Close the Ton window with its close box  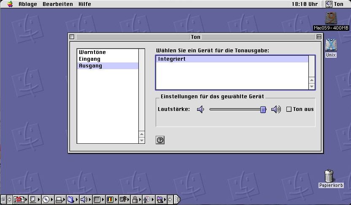point(72,37)
